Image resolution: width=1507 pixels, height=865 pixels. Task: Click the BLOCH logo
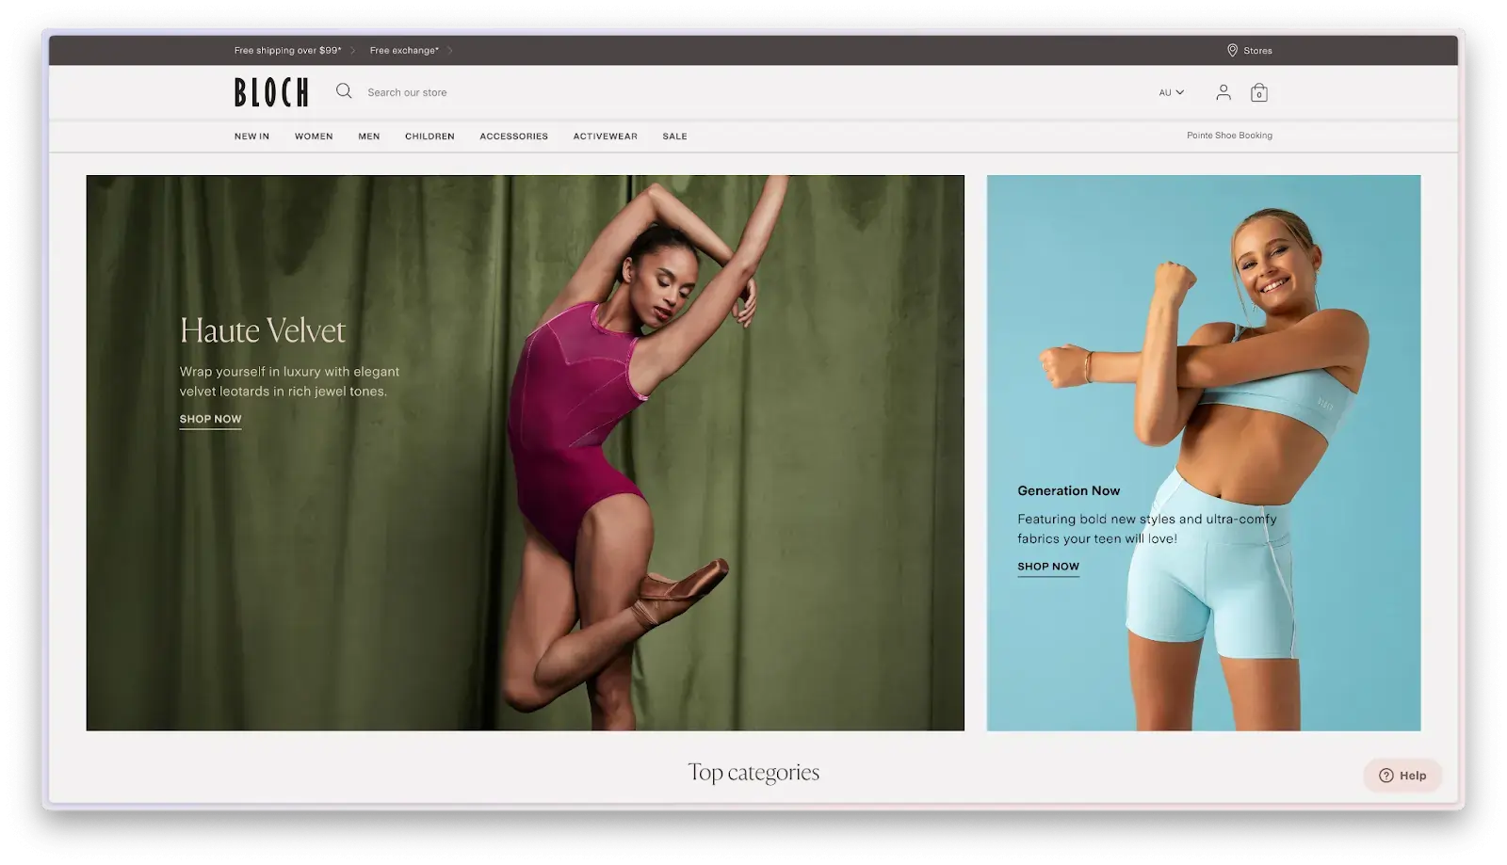point(271,92)
